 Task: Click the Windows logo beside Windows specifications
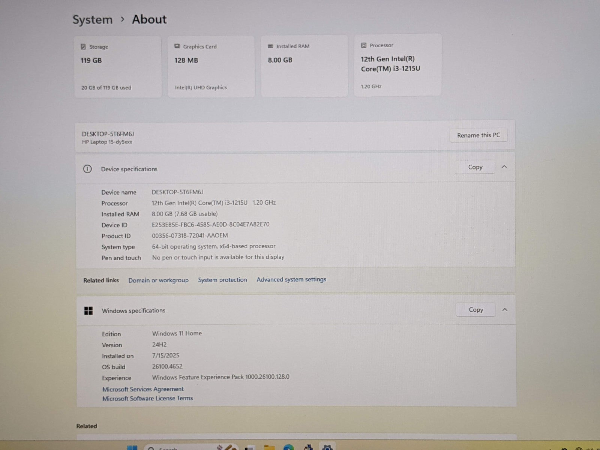[88, 311]
